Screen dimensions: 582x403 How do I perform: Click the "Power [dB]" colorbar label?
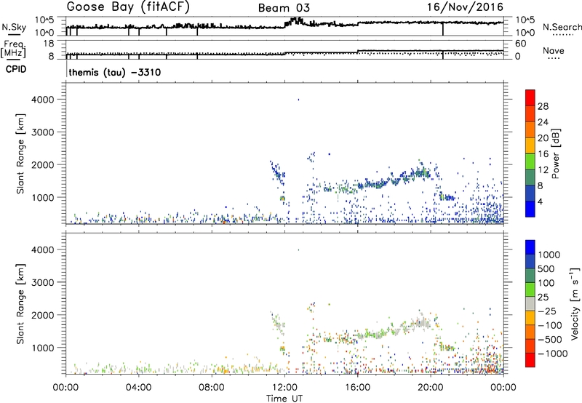555,153
